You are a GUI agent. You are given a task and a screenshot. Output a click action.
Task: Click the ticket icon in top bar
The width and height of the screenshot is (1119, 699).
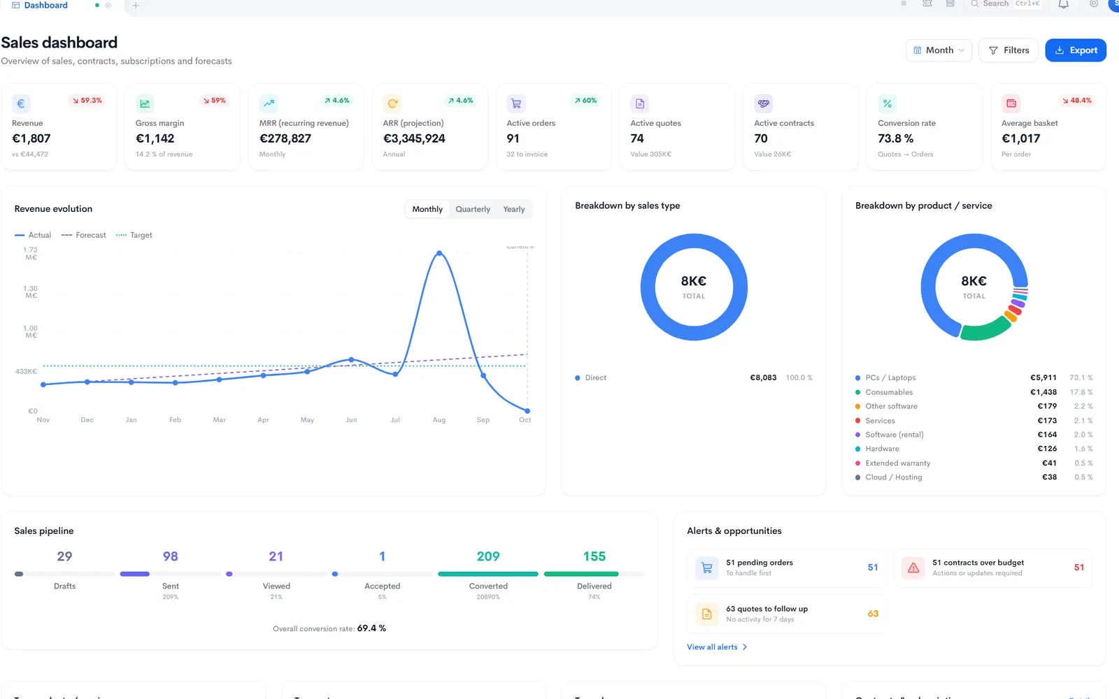[x=927, y=4]
